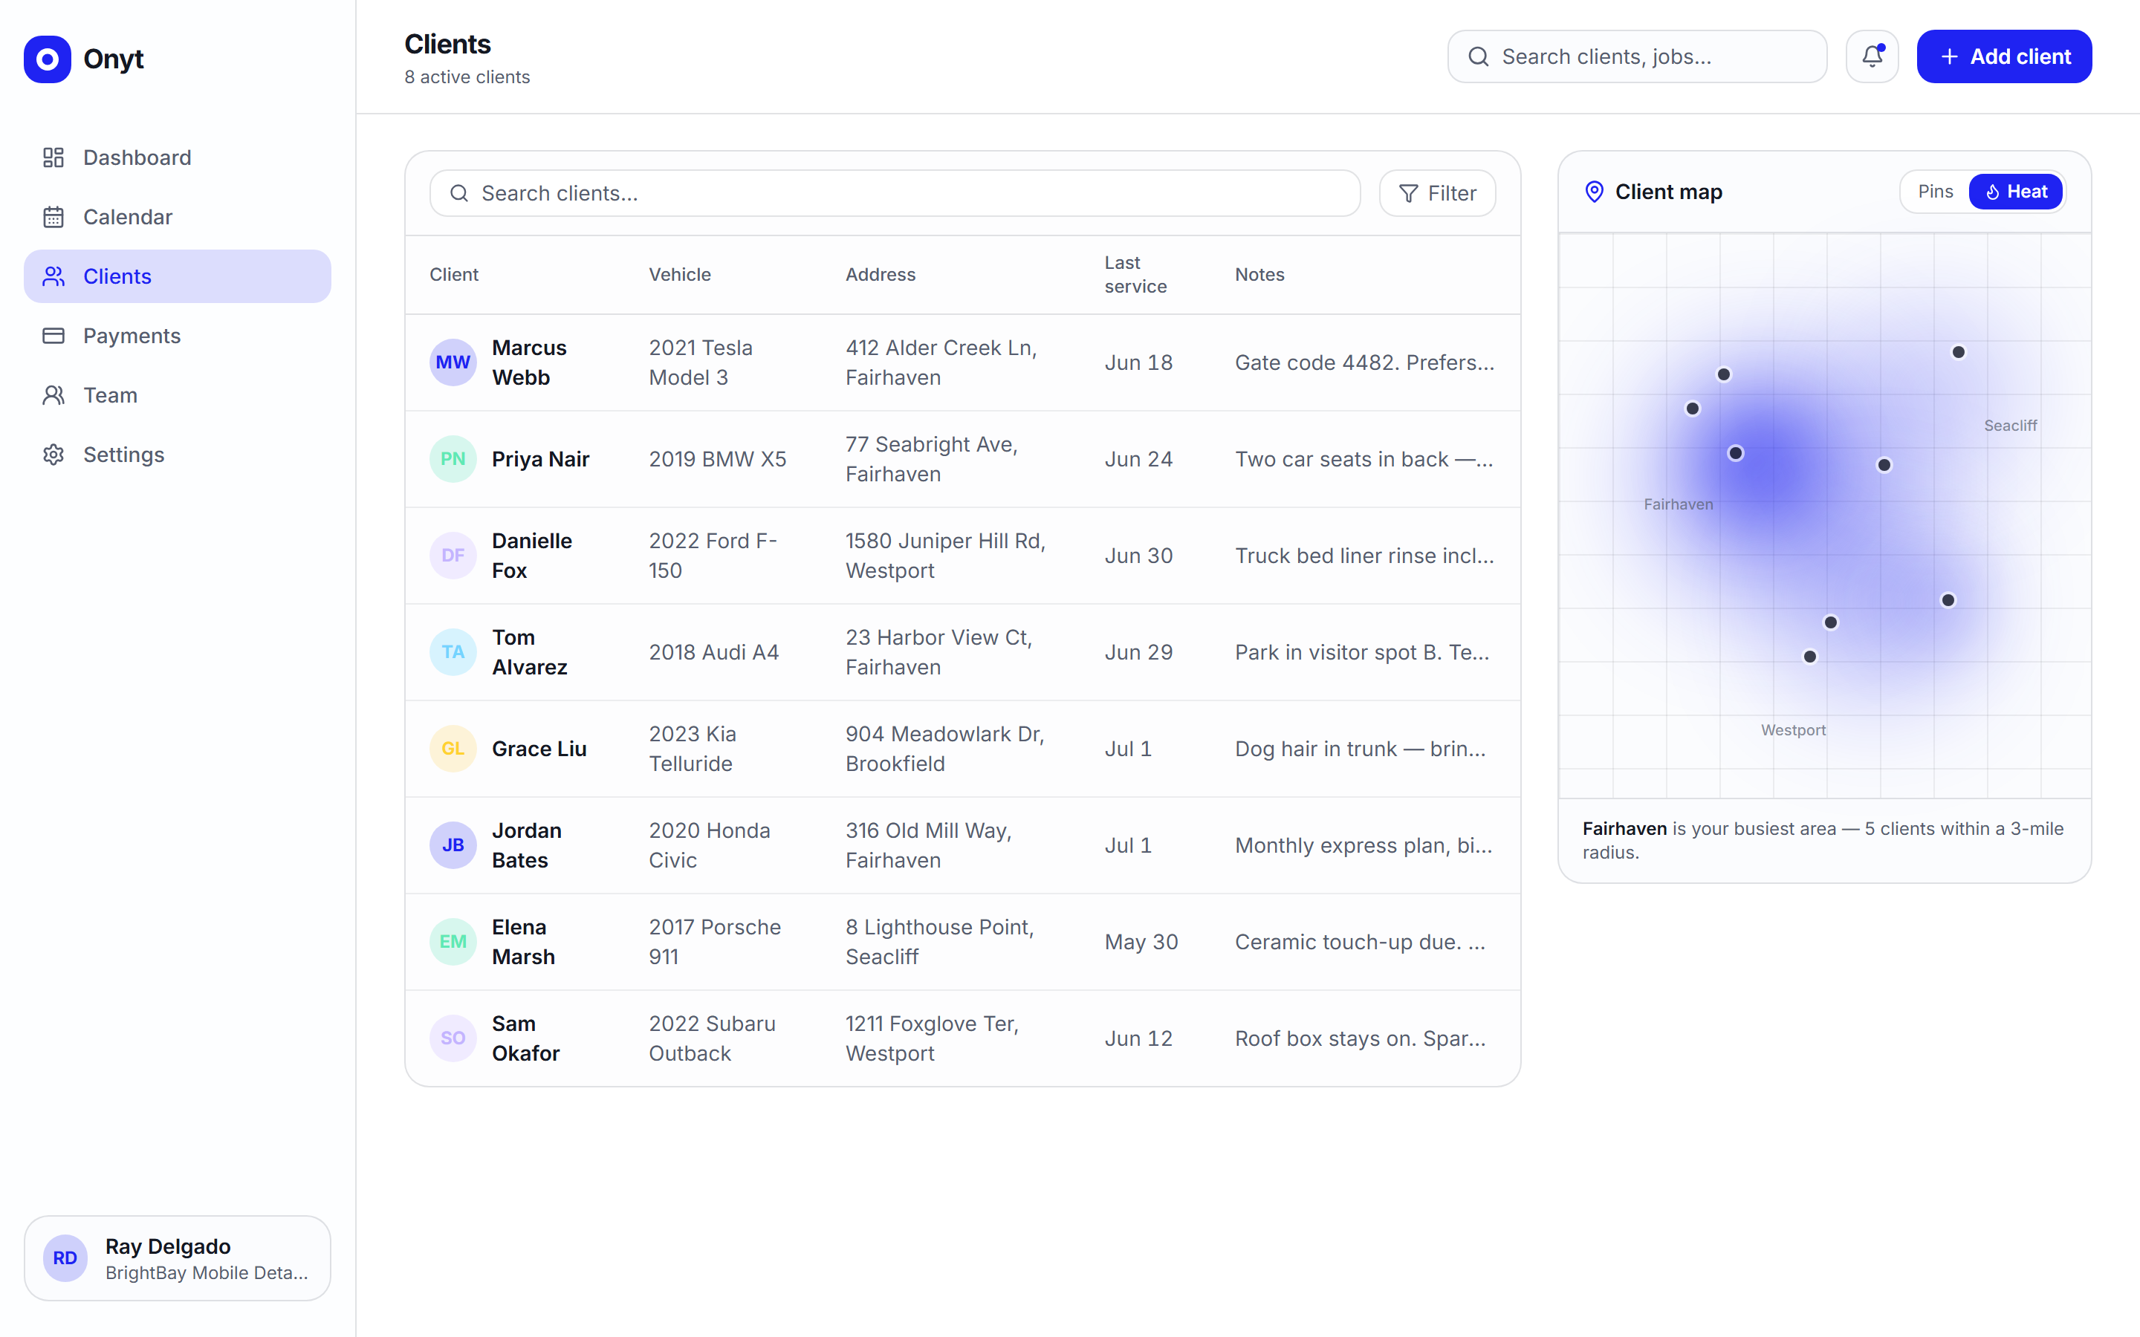Screen dimensions: 2140x1337
Task: Open the Filter button
Action: [1437, 193]
